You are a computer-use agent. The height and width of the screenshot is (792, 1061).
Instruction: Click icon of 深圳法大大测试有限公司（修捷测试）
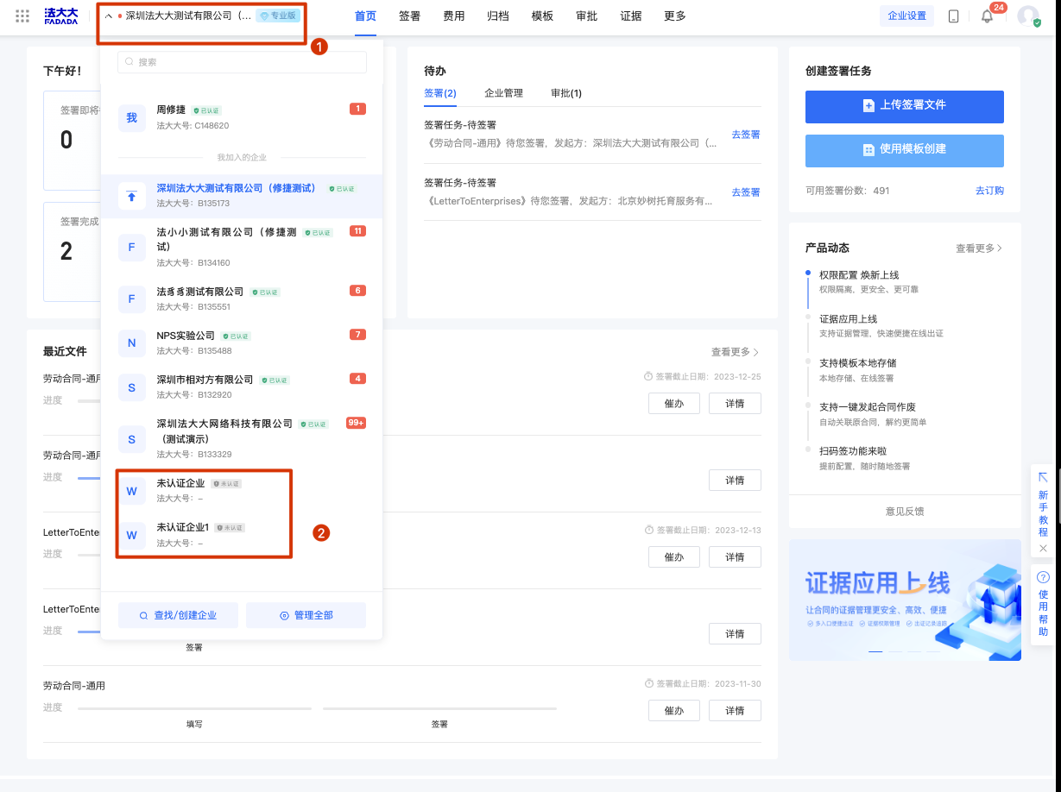pos(132,196)
